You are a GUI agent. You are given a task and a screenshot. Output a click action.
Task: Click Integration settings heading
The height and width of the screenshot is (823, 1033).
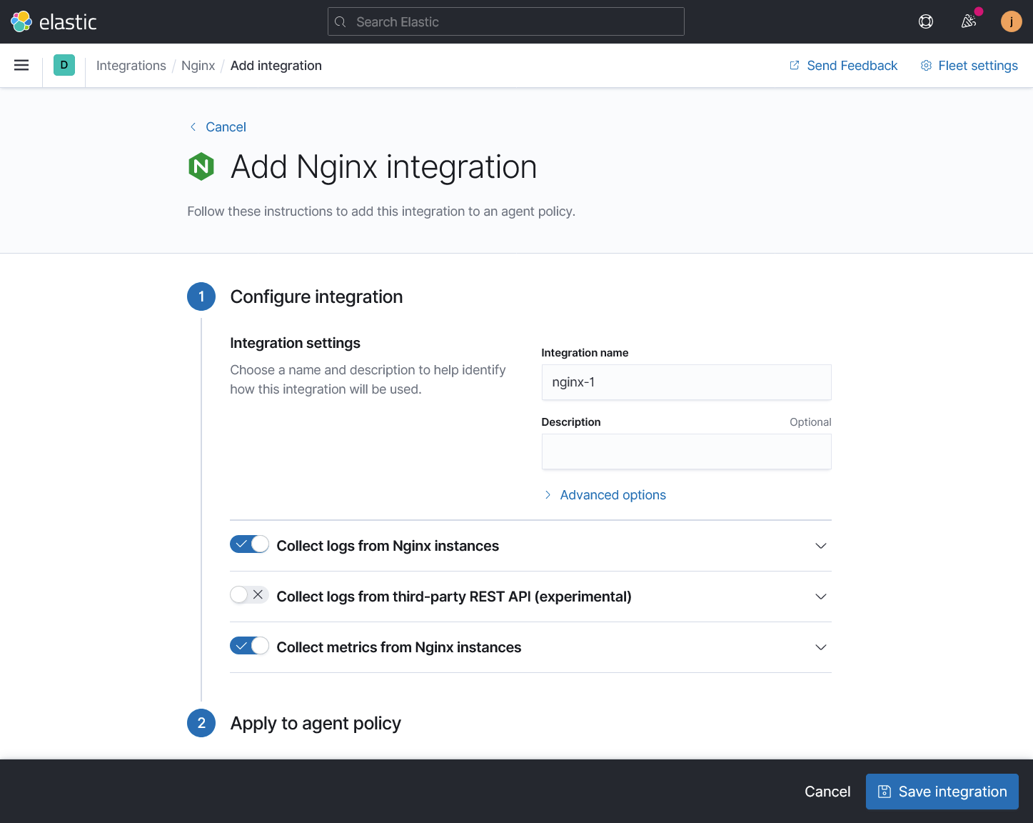(295, 343)
